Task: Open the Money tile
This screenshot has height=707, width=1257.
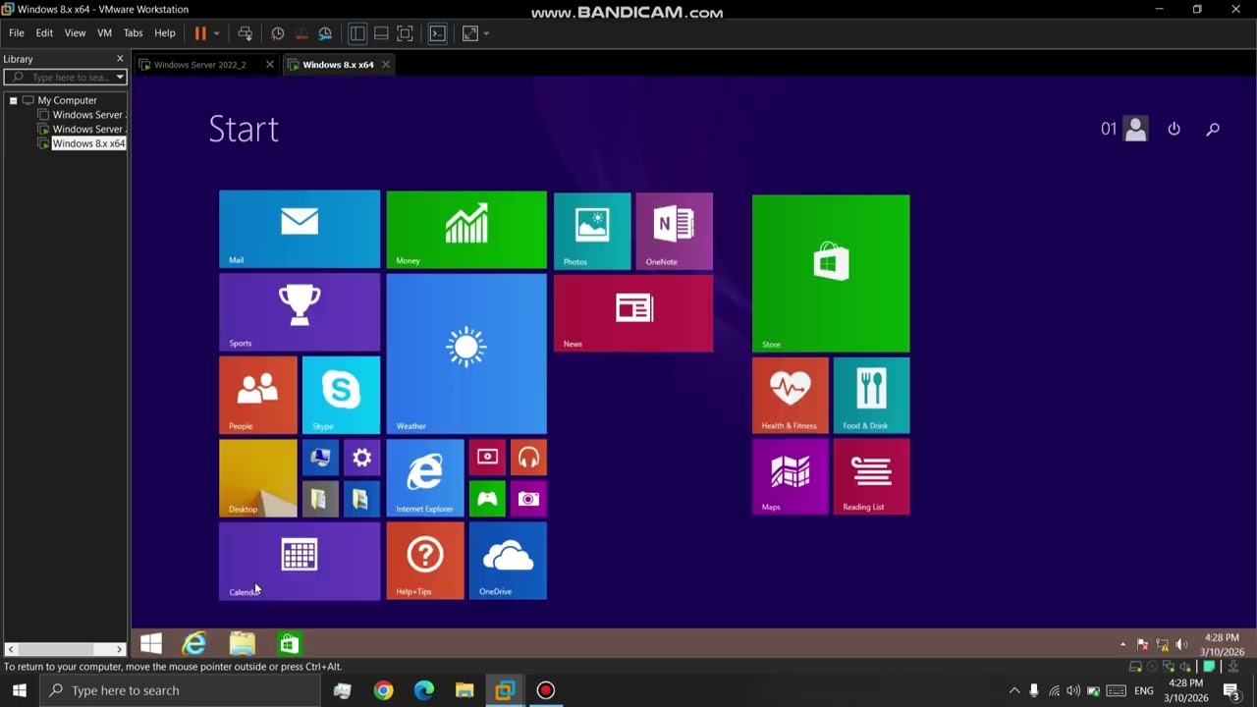Action: click(x=466, y=230)
